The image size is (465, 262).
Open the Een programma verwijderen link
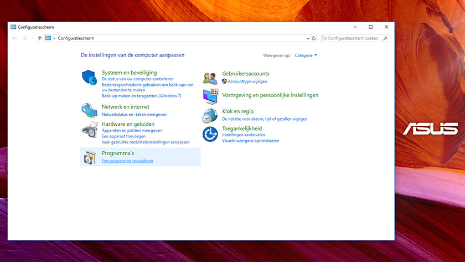(127, 161)
